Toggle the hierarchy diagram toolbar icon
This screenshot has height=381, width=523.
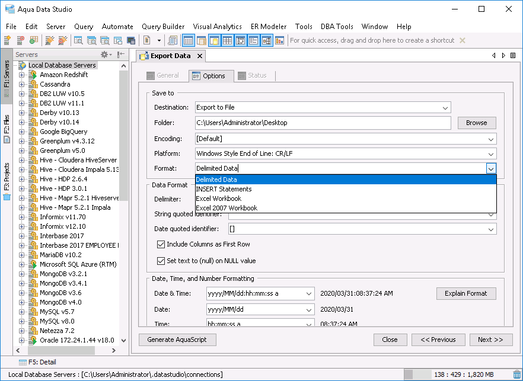266,40
